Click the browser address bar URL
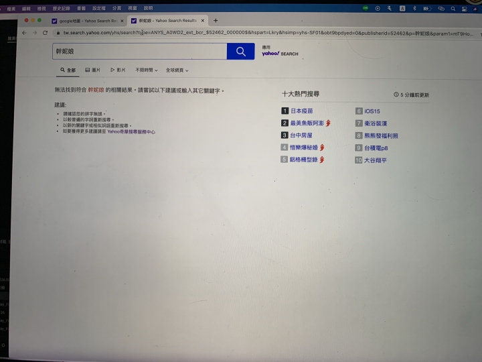The height and width of the screenshot is (362, 482). pos(268,33)
